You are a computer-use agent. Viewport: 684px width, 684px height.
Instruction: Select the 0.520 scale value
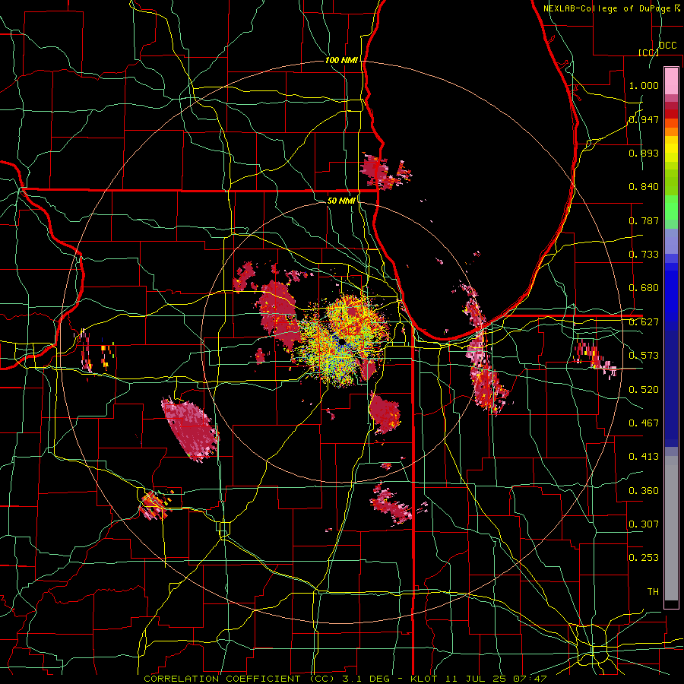[644, 389]
